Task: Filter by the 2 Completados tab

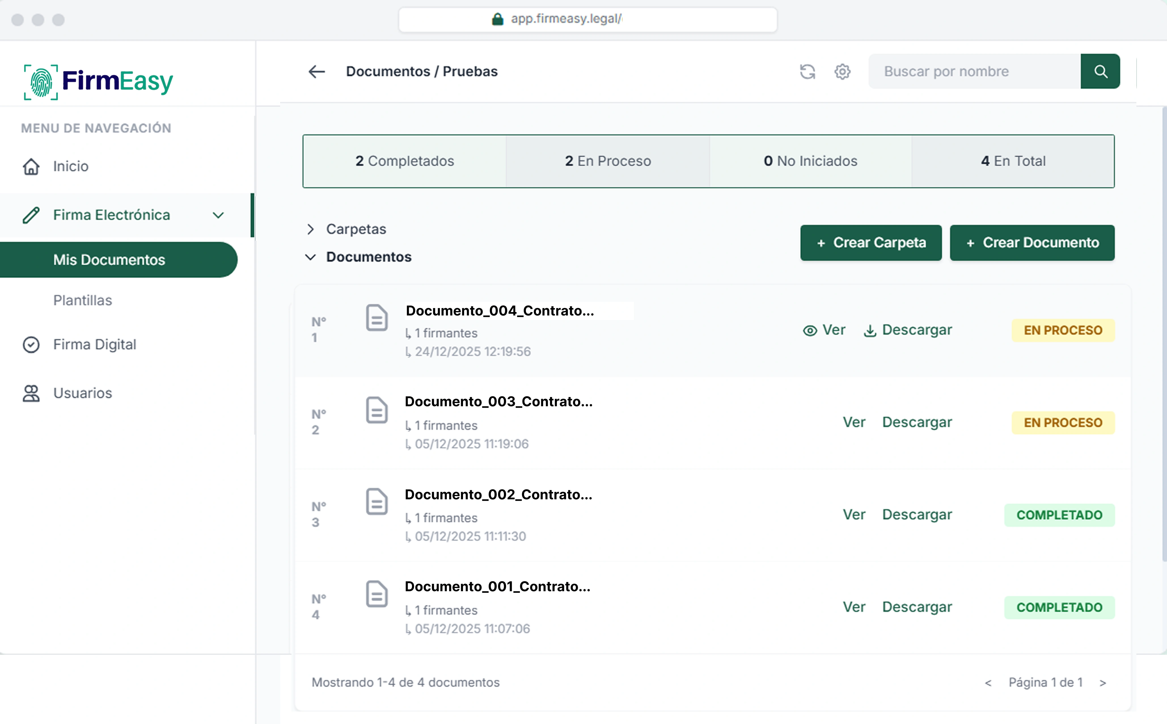Action: 404,161
